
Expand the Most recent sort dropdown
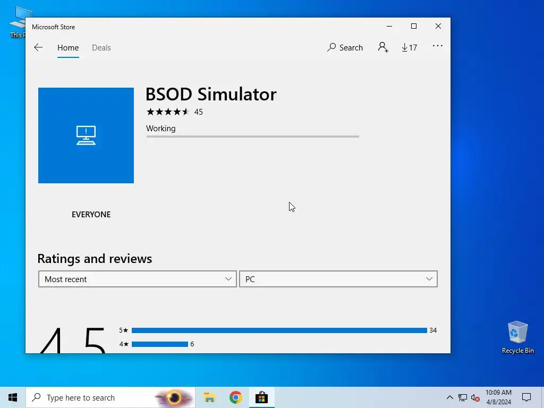pos(138,279)
